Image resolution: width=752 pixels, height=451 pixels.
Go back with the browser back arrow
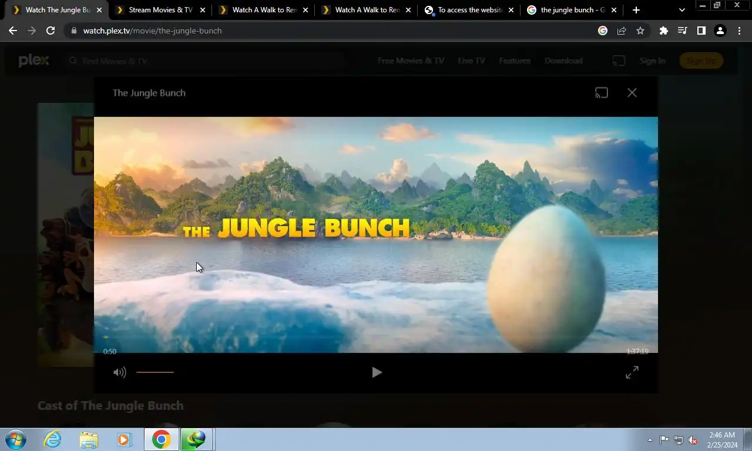(x=13, y=31)
